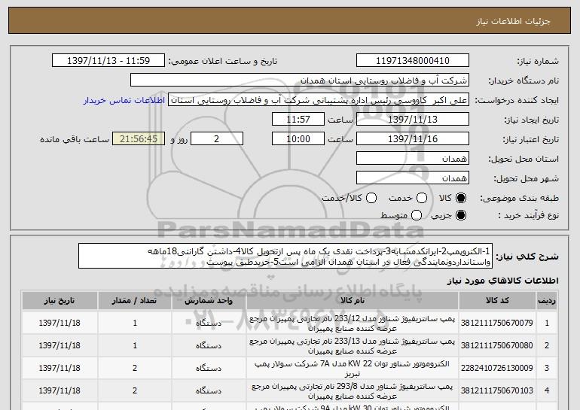Select the خدمت radio button
This screenshot has width=580, height=410.
422,198
